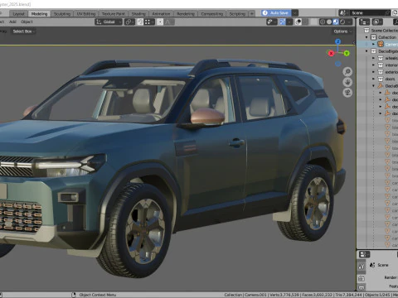
Task: Expand the exterior collection
Action: tap(373, 72)
